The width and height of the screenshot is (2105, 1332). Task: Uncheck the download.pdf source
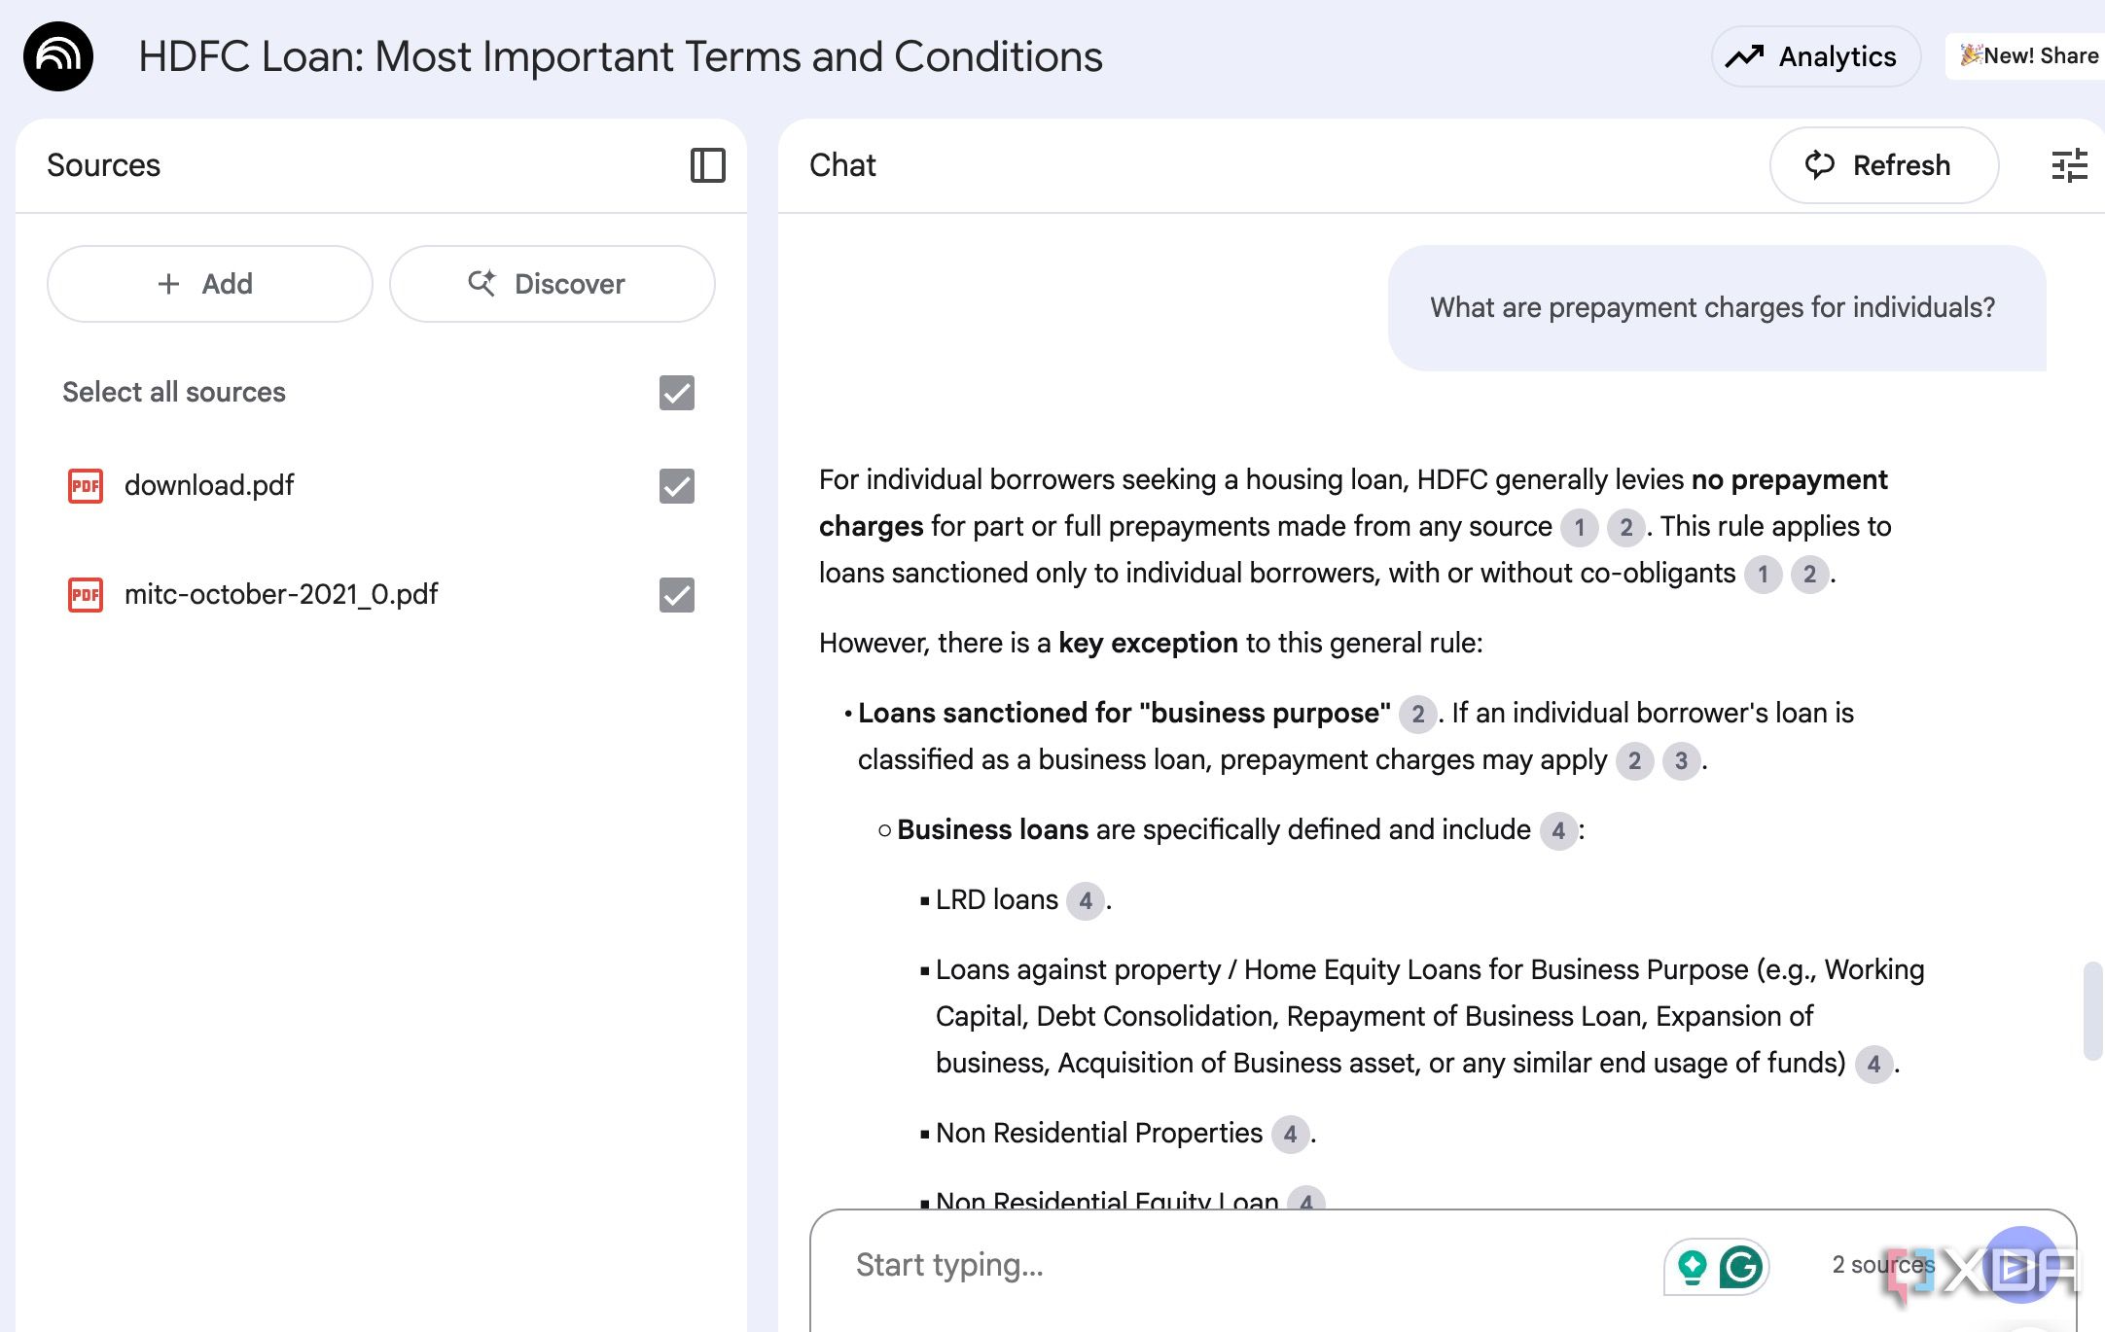(676, 486)
